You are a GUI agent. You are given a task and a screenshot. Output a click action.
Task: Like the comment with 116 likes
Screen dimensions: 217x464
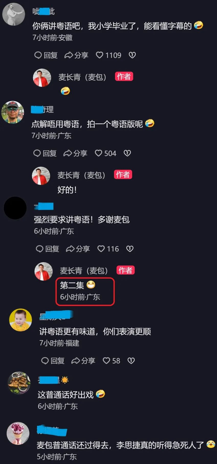[108, 249]
